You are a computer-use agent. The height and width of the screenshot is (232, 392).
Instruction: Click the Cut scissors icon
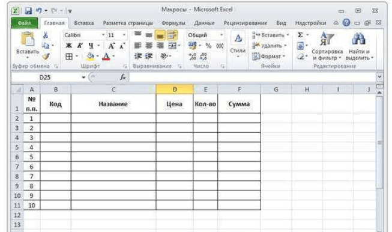tap(46, 35)
